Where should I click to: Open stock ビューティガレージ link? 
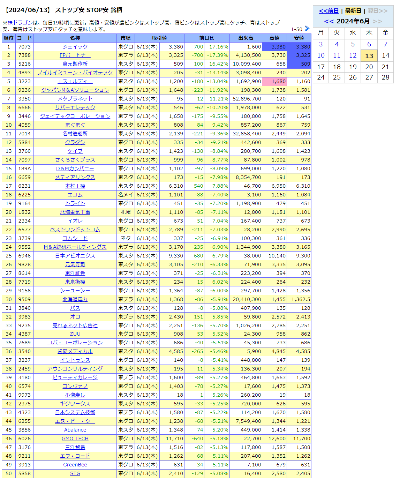(75, 378)
